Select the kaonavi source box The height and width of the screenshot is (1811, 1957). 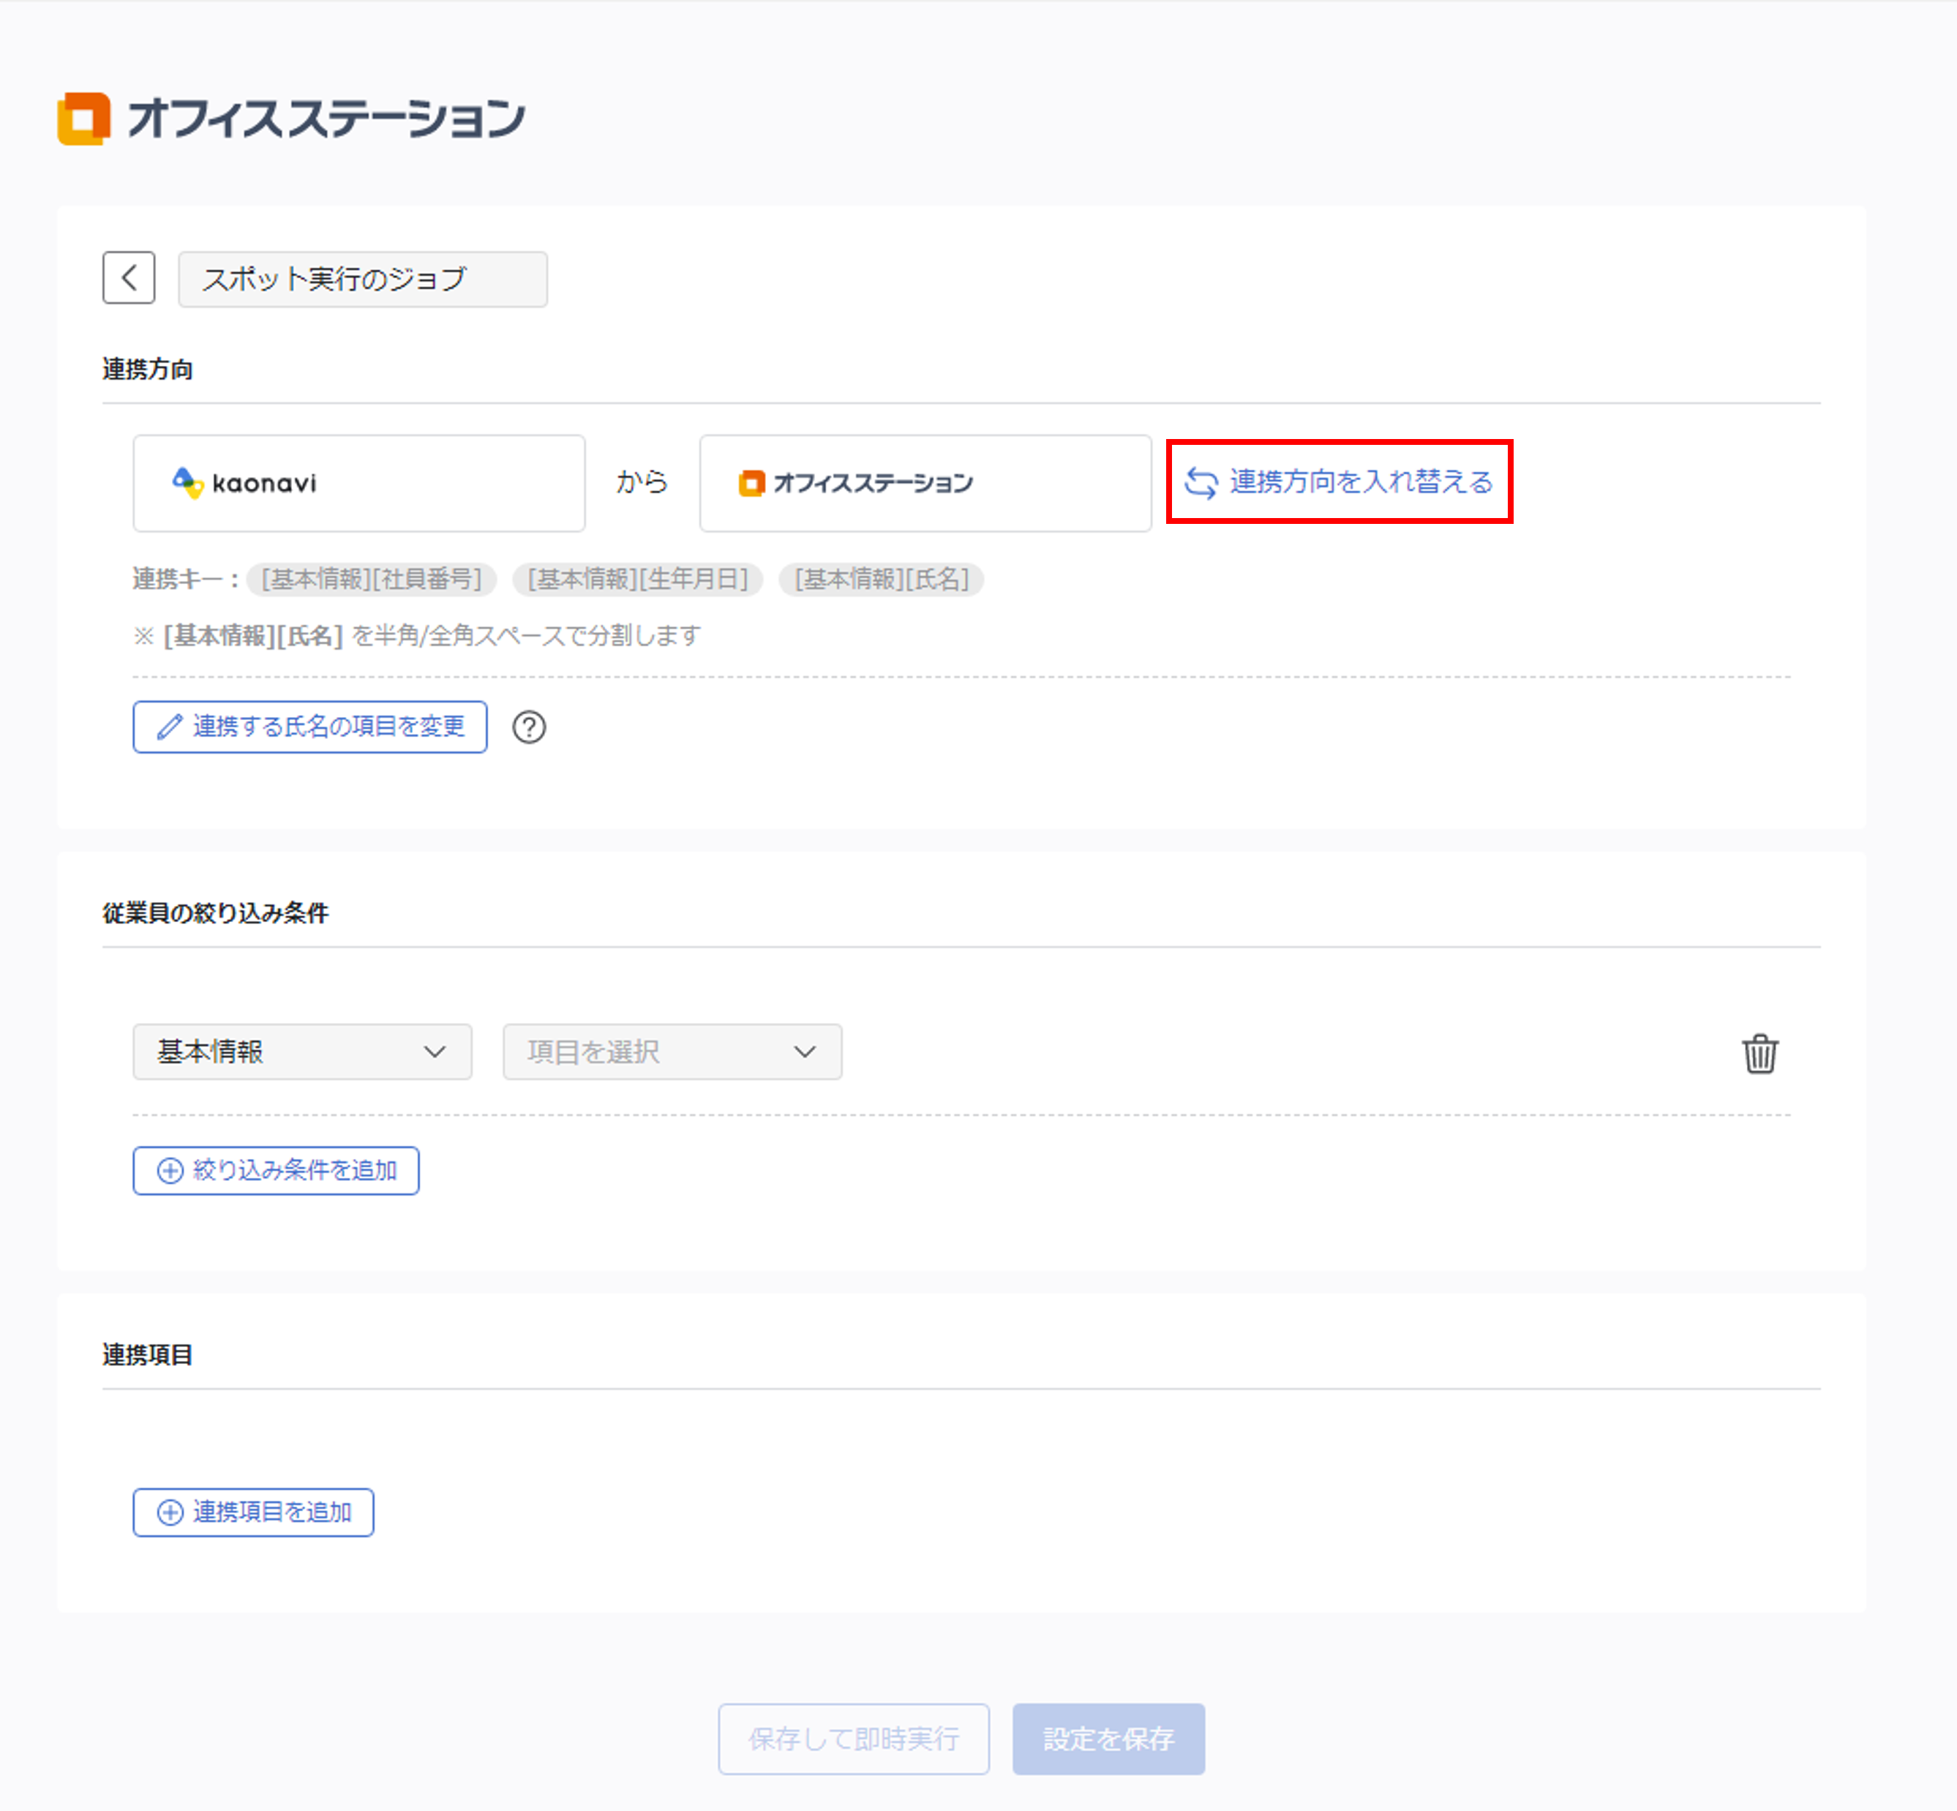[358, 483]
